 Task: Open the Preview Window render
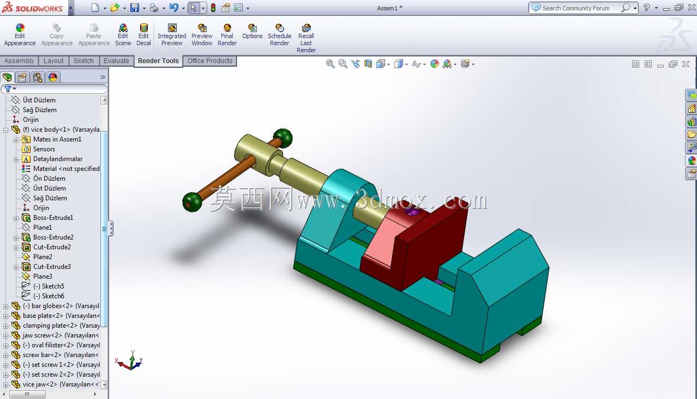(x=202, y=35)
